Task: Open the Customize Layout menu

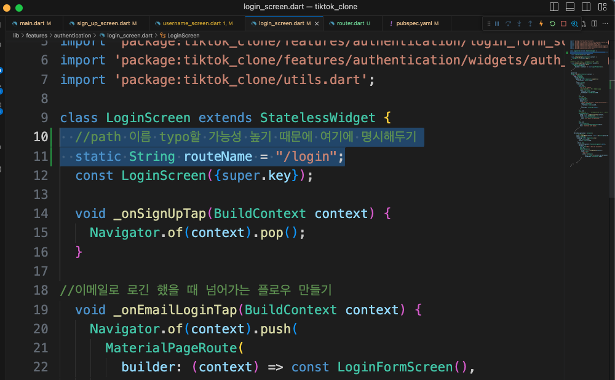Action: coord(603,7)
